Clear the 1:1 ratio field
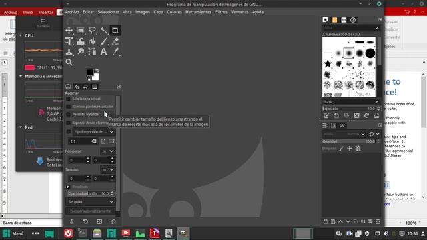 tap(94, 141)
